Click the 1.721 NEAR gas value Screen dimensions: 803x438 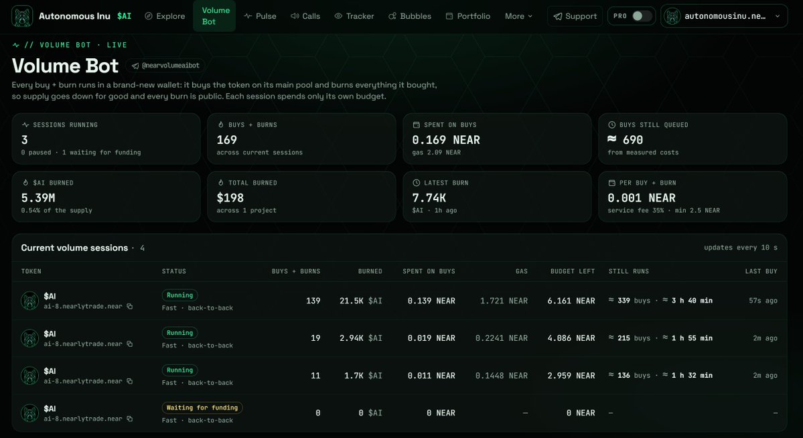pos(504,301)
